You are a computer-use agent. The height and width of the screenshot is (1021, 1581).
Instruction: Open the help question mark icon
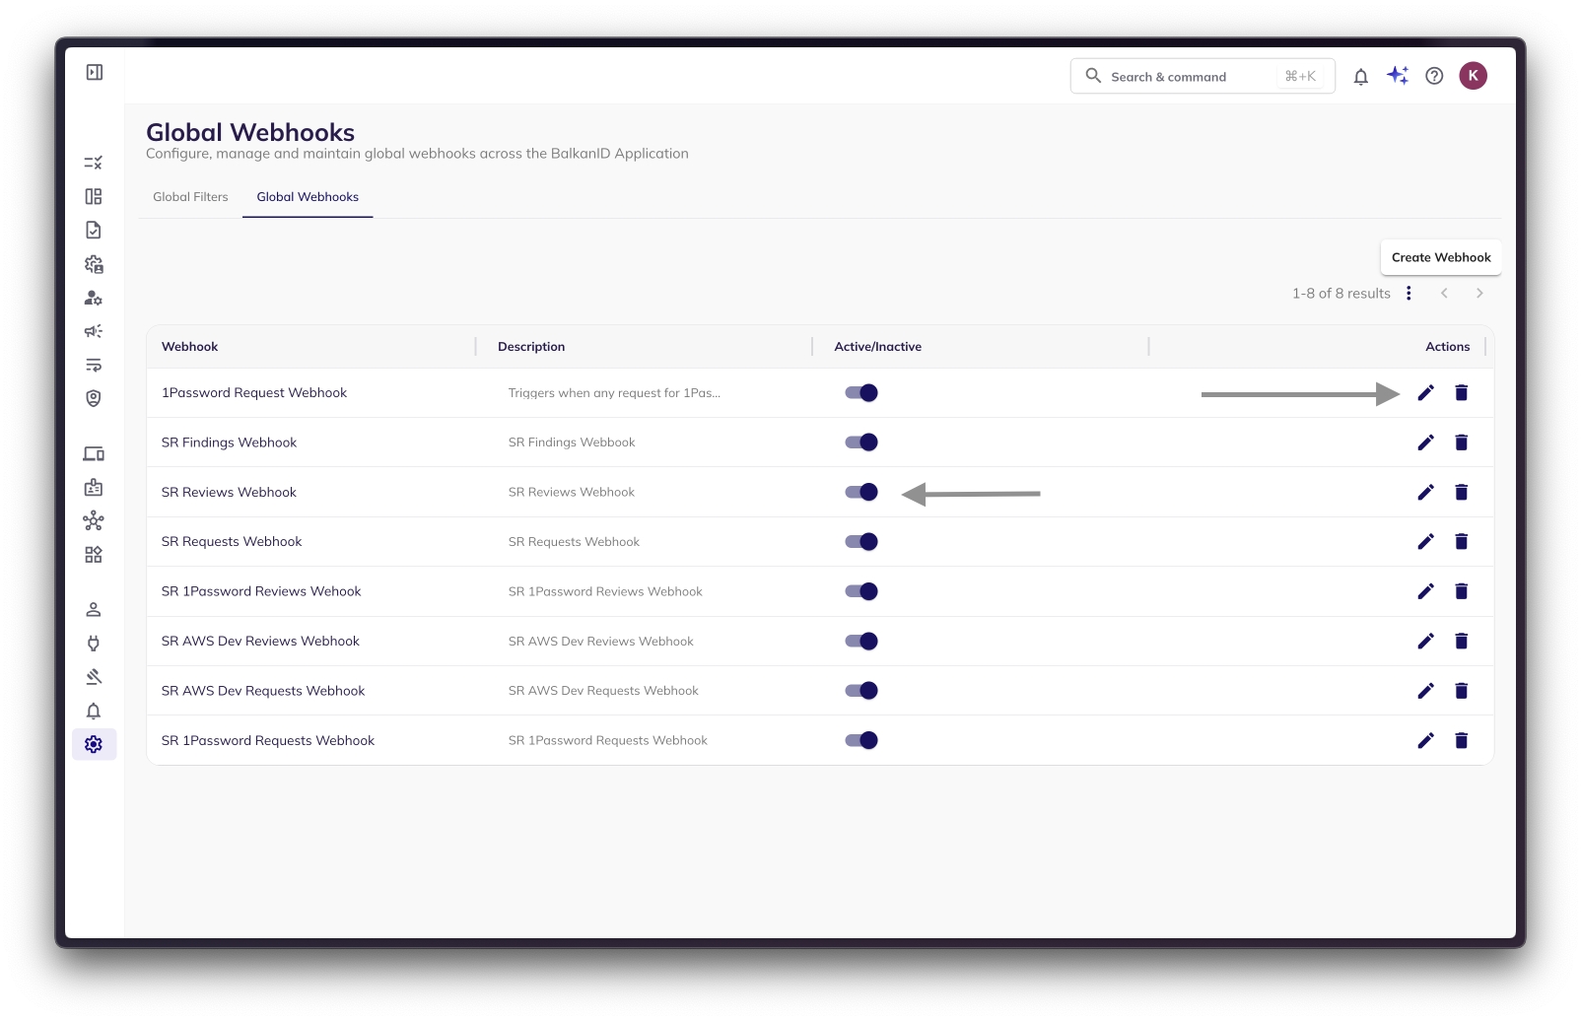point(1434,77)
